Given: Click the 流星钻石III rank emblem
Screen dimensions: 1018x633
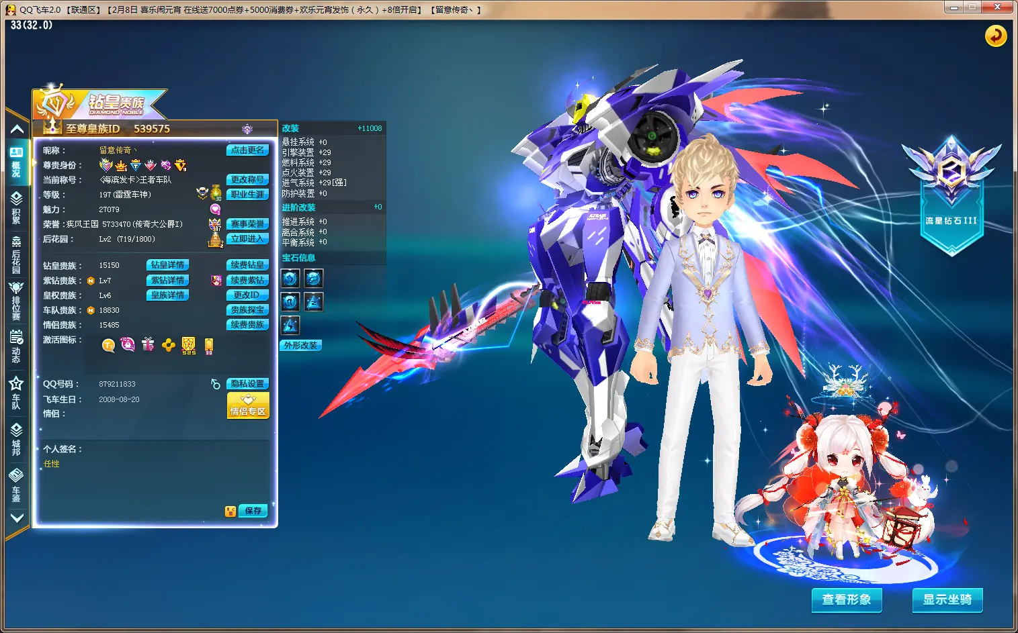Looking at the screenshot, I should pyautogui.click(x=951, y=195).
